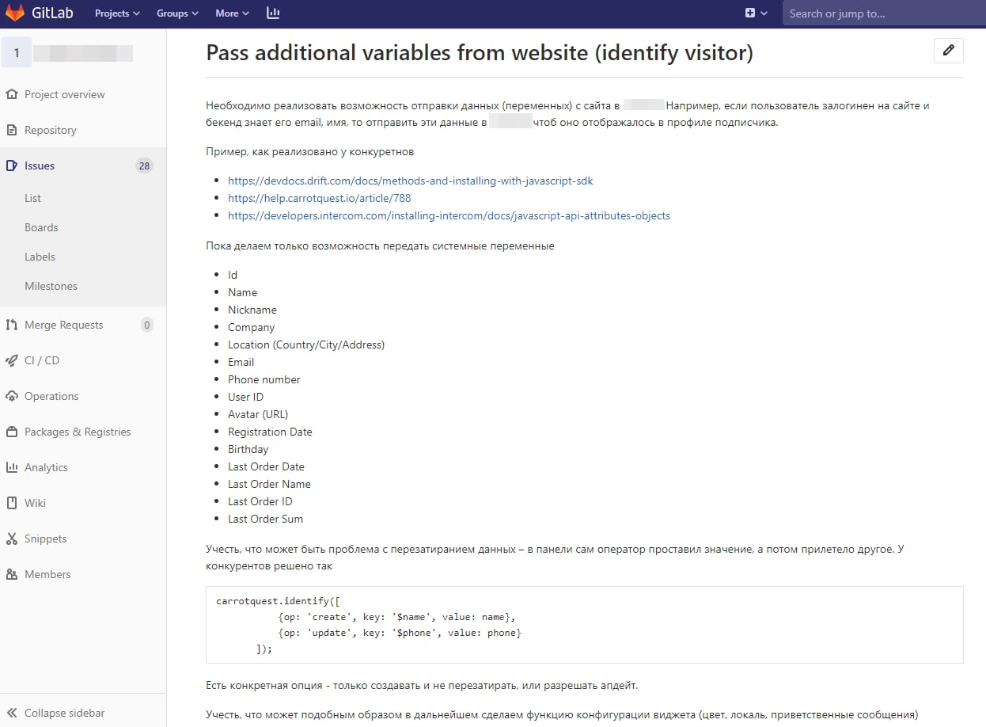Expand the More dropdown menu
Screen dimensions: 986x727
pyautogui.click(x=232, y=13)
